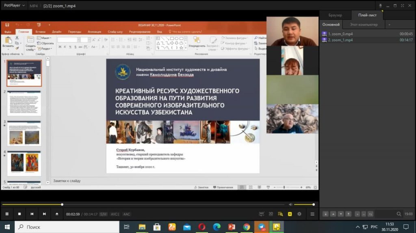The image size is (416, 233).
Task: Skip to the next playlist file
Action: pos(44,214)
